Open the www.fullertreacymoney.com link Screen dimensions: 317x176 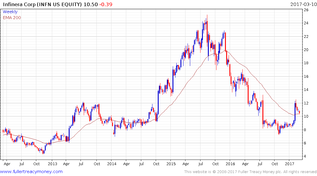31,172
